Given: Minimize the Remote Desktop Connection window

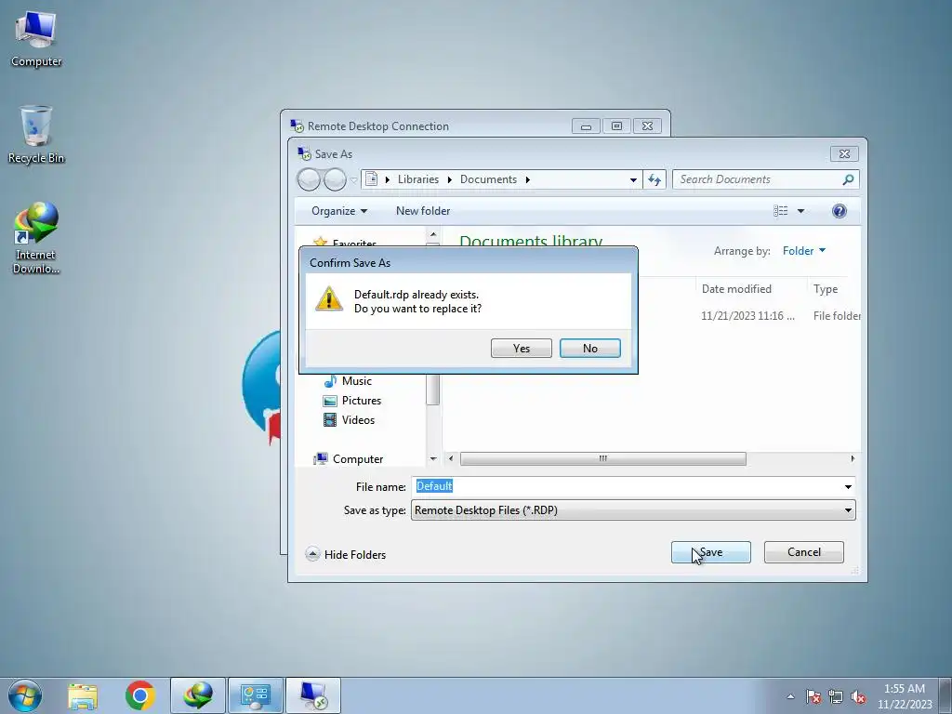Looking at the screenshot, I should (x=586, y=126).
